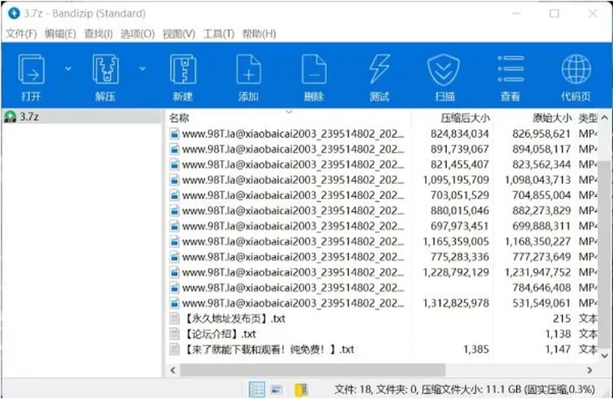
Task: Click the Delete (删除) toolbar icon
Action: (314, 69)
